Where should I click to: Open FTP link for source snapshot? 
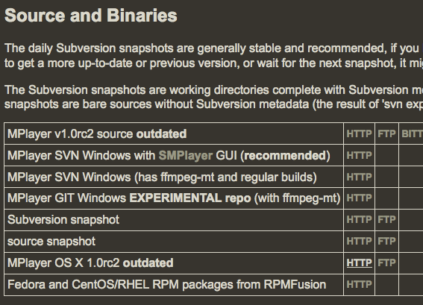click(x=386, y=241)
